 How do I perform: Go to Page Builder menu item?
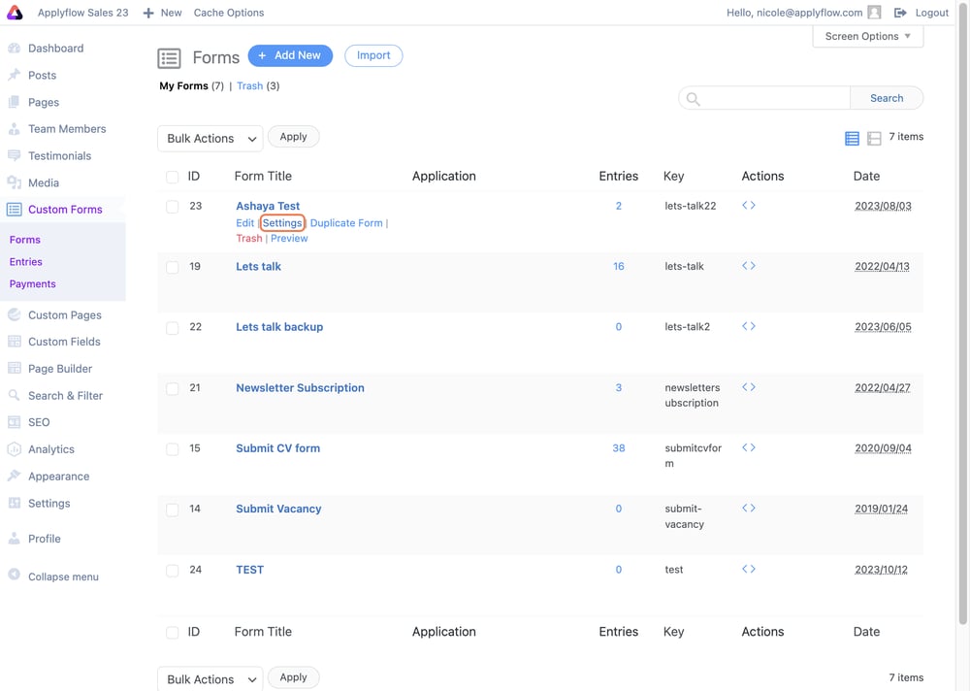pyautogui.click(x=60, y=369)
